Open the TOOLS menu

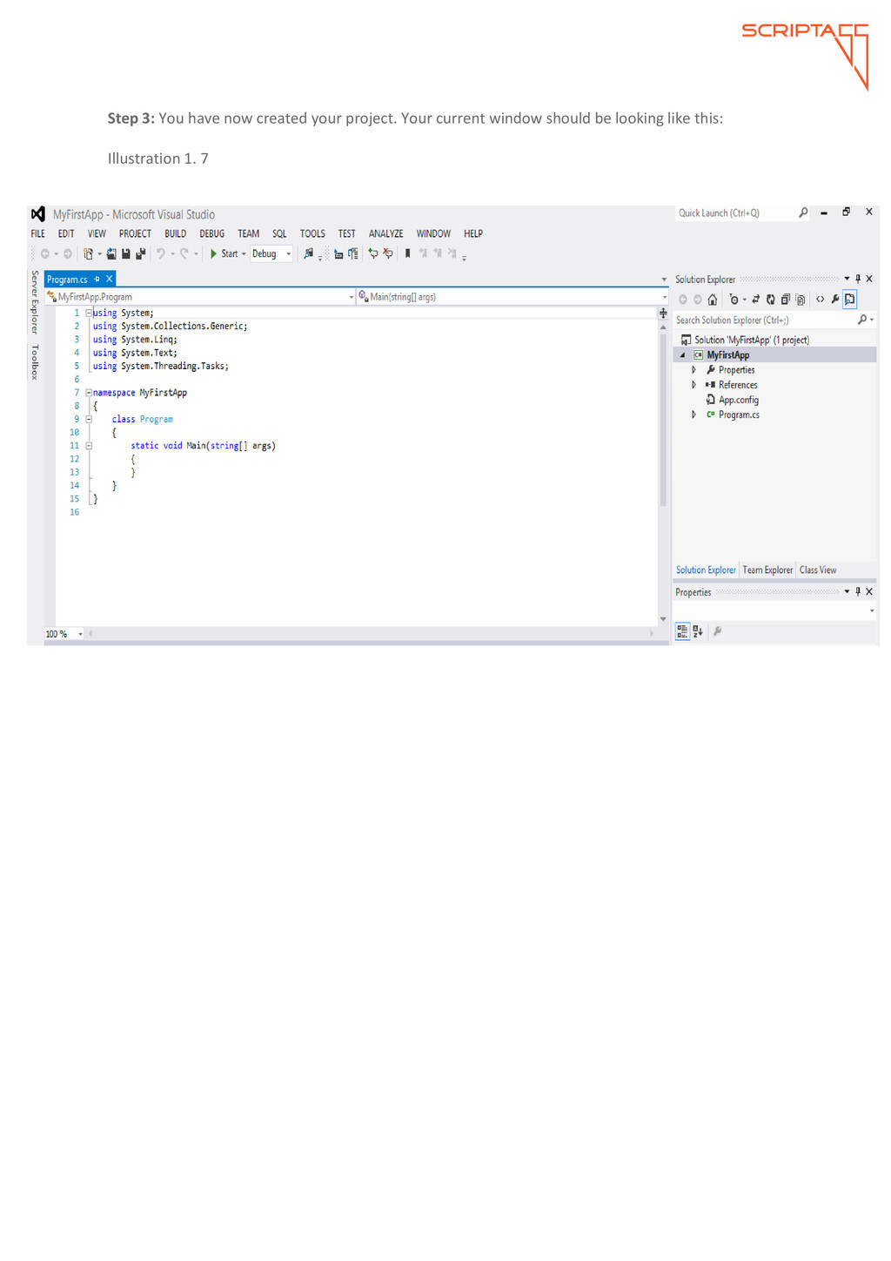(312, 233)
